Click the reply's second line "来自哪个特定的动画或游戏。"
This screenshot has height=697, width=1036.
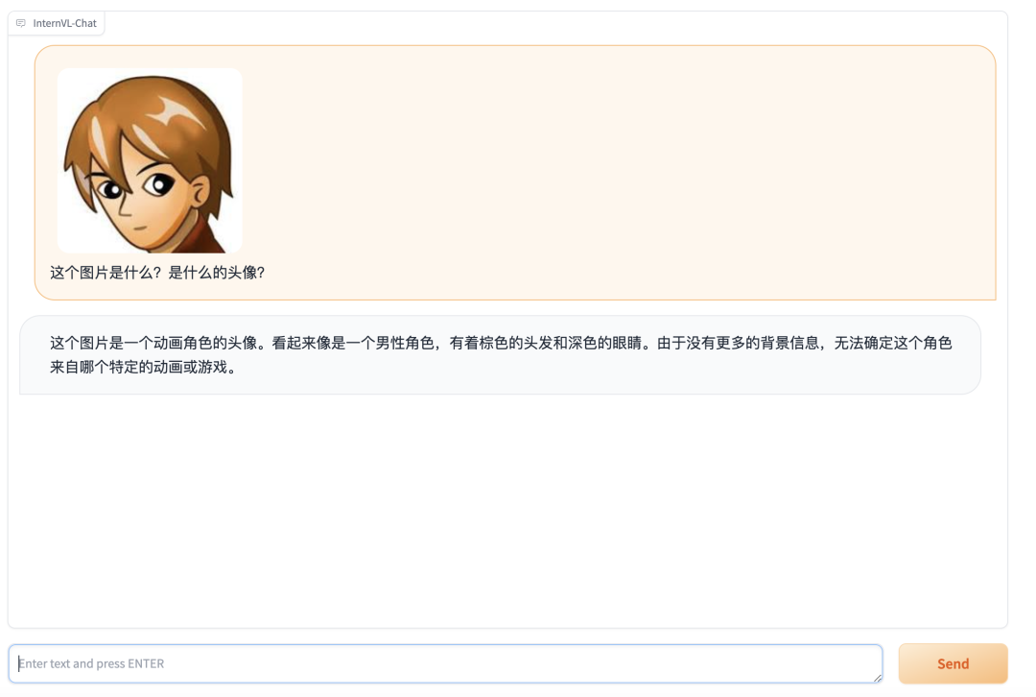click(x=143, y=367)
